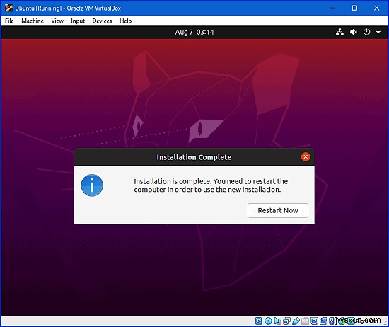Open the Machine menu
The image size is (389, 327).
click(x=33, y=21)
